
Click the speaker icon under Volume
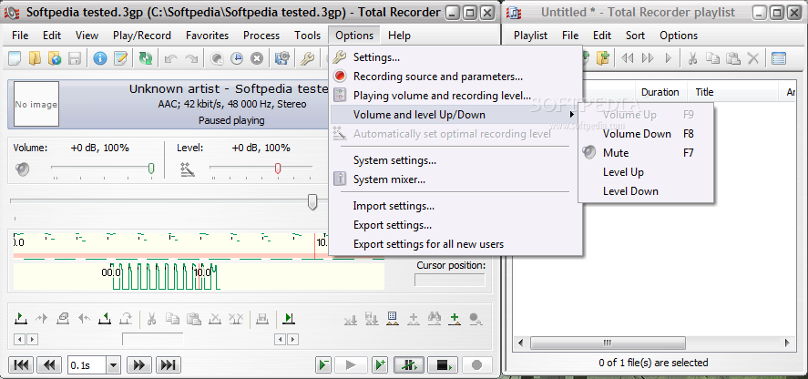coord(22,169)
